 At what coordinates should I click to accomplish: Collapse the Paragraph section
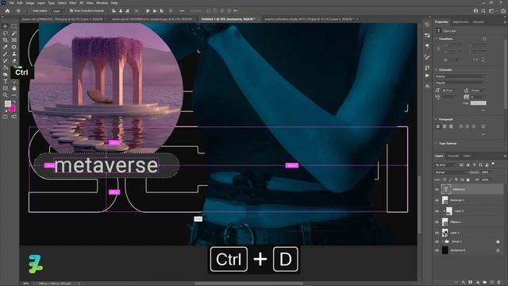point(436,119)
